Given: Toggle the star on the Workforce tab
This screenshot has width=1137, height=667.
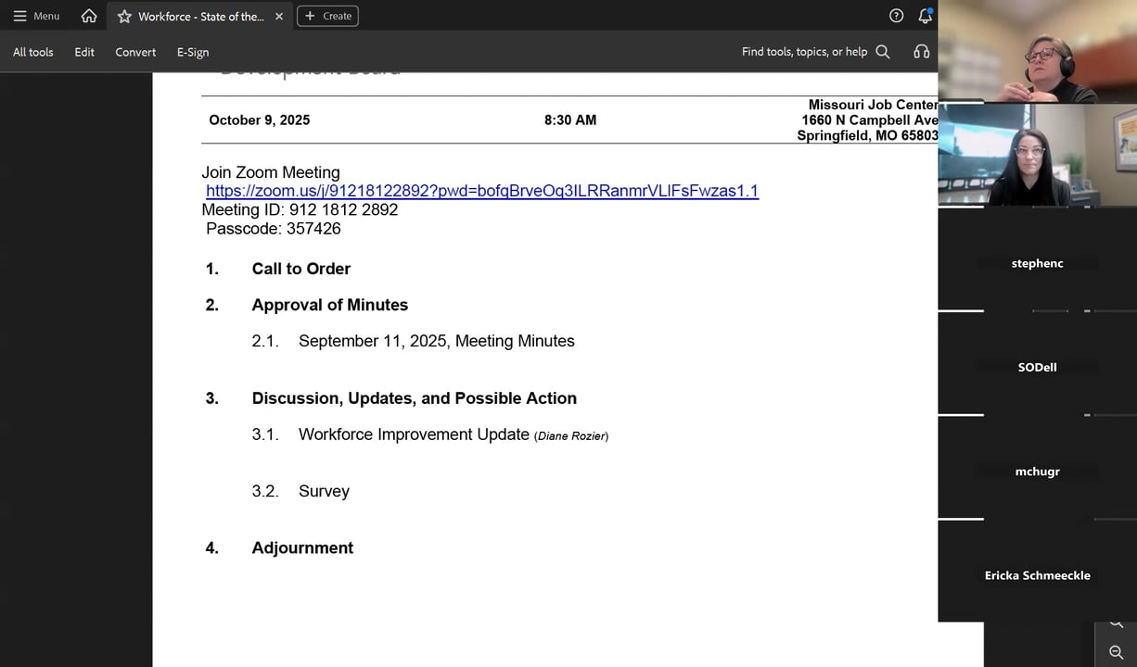Looking at the screenshot, I should pos(123,16).
